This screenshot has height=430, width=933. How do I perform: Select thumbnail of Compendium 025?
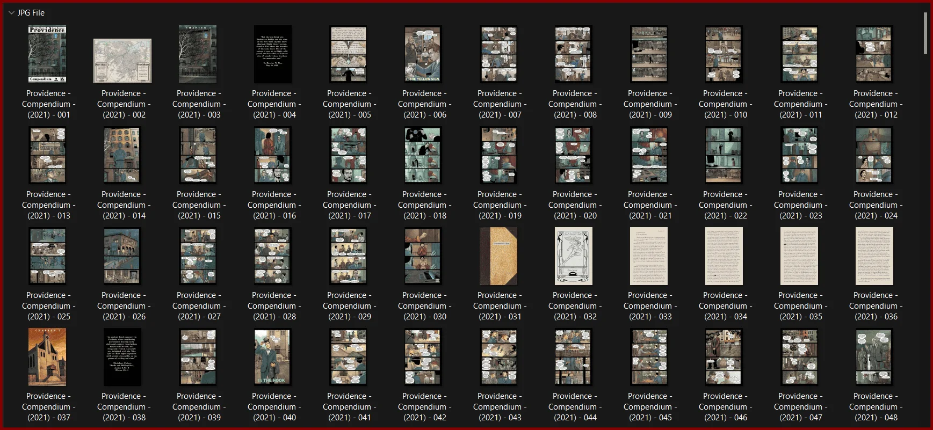click(x=47, y=256)
